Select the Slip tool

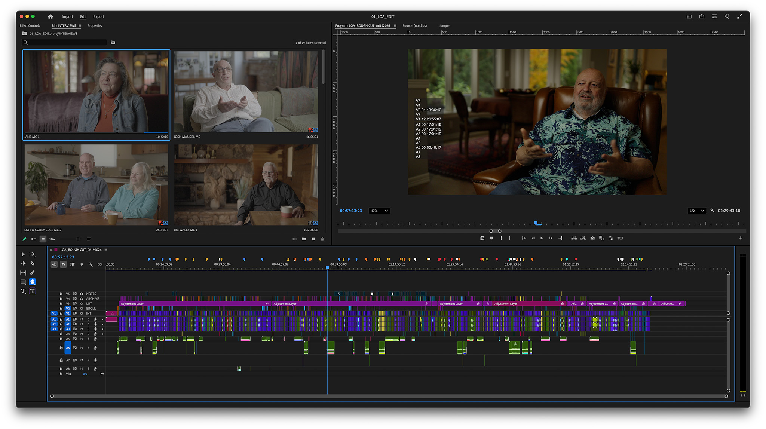(23, 273)
